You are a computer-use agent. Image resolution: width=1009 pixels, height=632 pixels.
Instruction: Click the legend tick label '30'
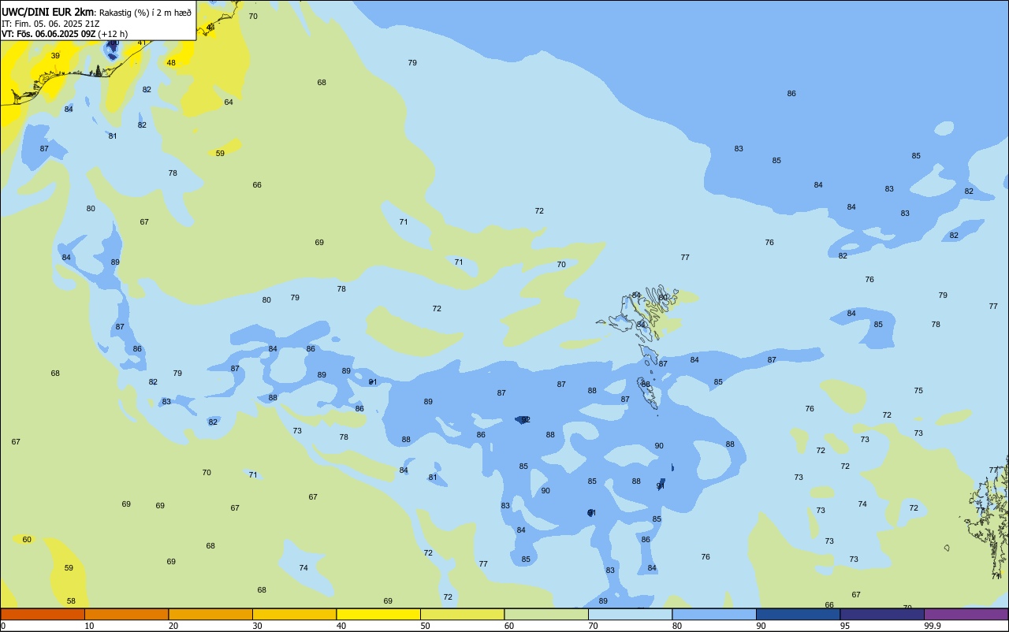pyautogui.click(x=257, y=626)
